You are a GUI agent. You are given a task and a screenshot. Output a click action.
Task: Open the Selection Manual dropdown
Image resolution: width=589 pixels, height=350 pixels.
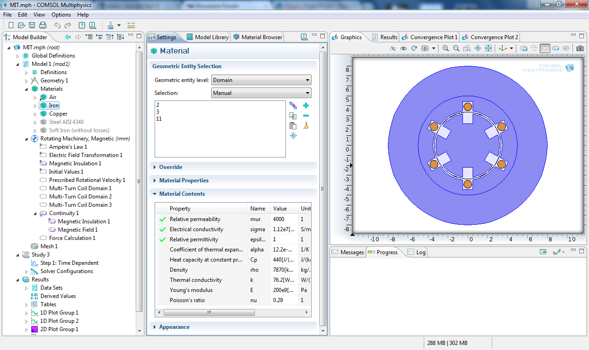[261, 93]
